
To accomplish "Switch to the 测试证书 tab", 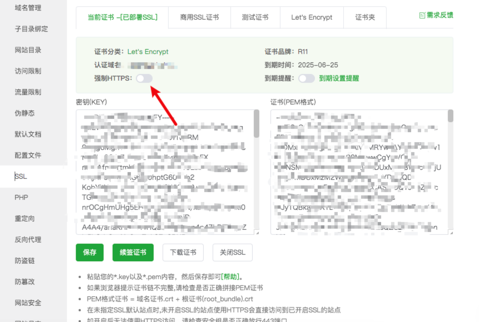I will (x=255, y=17).
